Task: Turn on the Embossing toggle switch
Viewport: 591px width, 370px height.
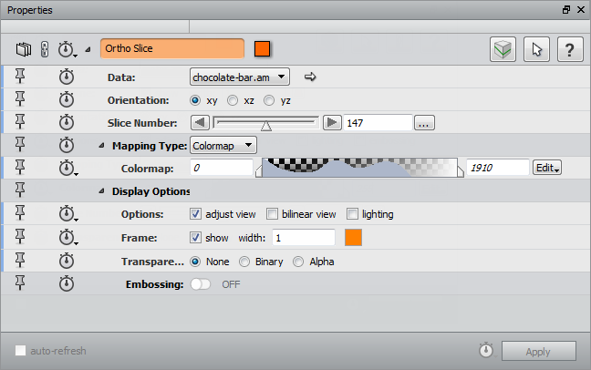Action: (x=200, y=284)
